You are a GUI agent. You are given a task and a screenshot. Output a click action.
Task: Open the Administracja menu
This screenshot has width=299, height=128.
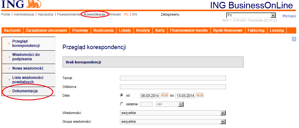point(24,14)
